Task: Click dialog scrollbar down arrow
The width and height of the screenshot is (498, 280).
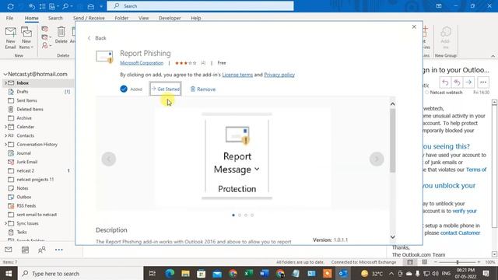Action: [x=392, y=236]
